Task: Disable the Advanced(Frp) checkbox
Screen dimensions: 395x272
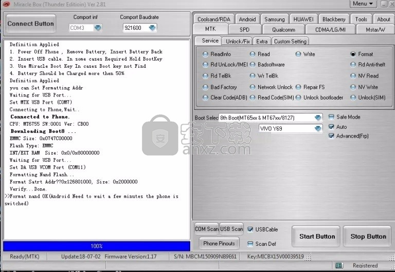Action: tap(331, 136)
